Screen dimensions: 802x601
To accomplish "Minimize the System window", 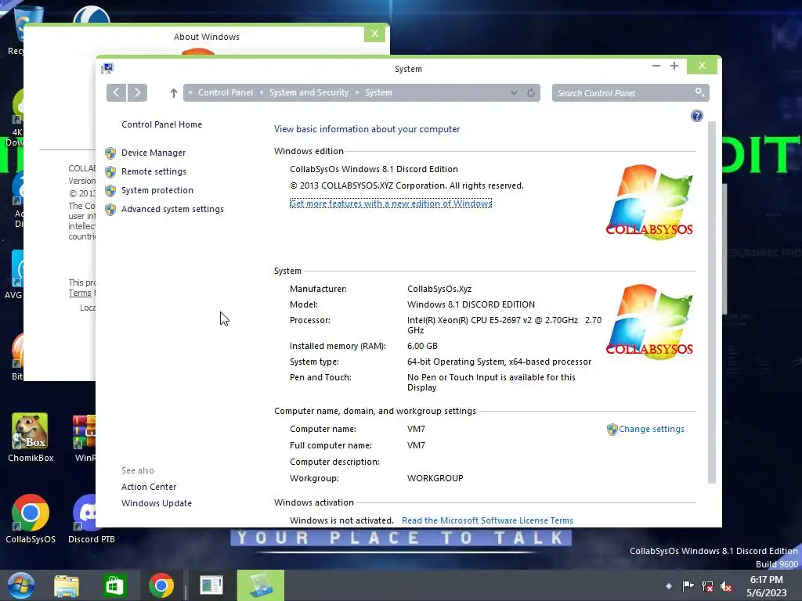I will 656,66.
